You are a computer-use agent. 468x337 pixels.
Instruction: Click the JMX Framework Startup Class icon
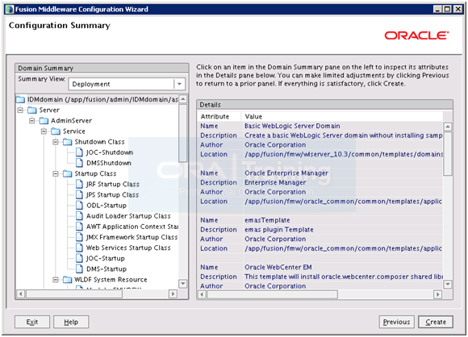coord(79,237)
